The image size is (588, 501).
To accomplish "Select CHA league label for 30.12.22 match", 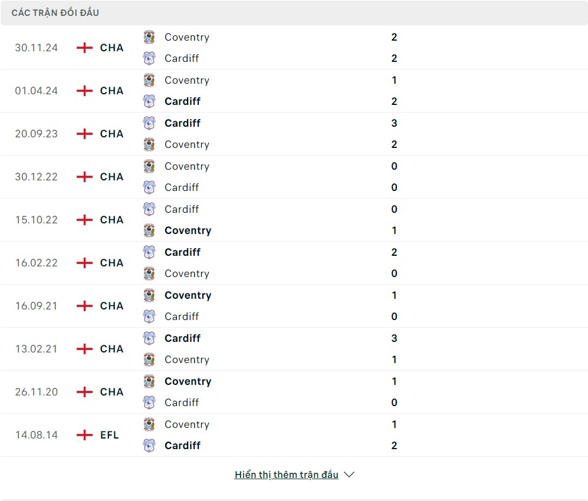I will (111, 177).
